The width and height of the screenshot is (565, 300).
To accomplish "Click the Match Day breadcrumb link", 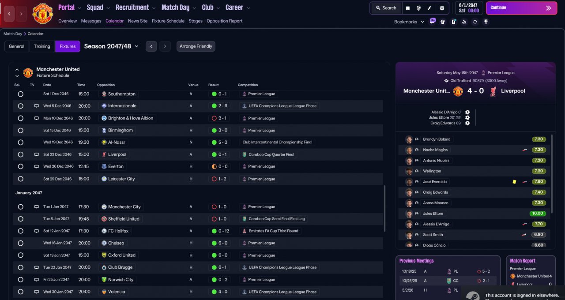I will pyautogui.click(x=13, y=34).
